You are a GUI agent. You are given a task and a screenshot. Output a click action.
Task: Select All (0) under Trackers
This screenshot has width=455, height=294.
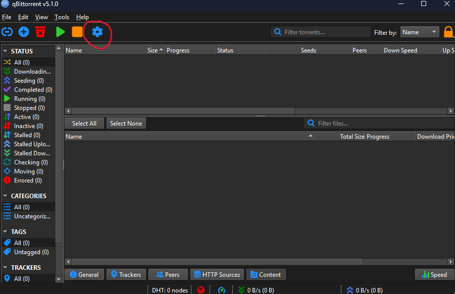tap(28, 279)
